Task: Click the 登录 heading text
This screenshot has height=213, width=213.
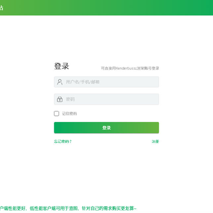Action: tap(62, 66)
